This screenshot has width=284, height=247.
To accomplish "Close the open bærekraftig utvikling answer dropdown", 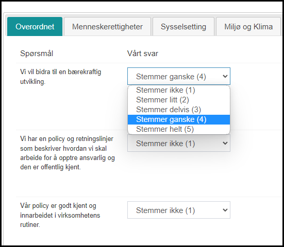I will click(179, 76).
